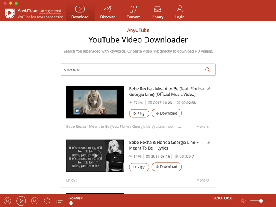Copy link icon for the Lyrics video
Viewport: 276px width, 207px height.
pyautogui.click(x=209, y=142)
